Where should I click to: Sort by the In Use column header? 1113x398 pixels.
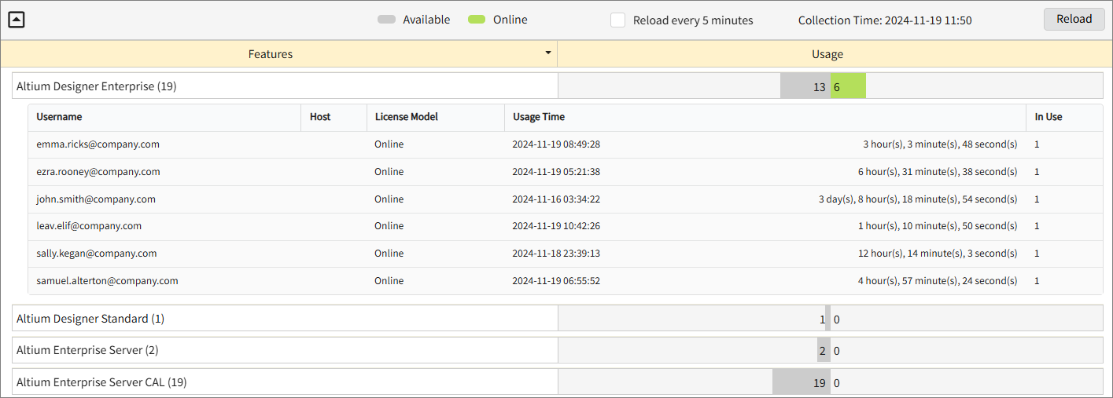click(1064, 117)
